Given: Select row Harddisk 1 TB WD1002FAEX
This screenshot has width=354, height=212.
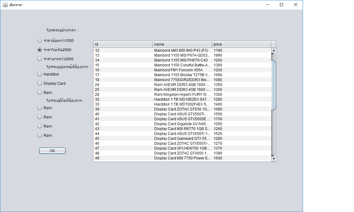Looking at the screenshot, I should coord(182,104).
